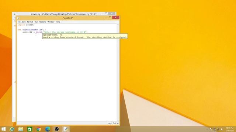This screenshot has height=132, width=236.
Task: Close the server.py window
Action: pos(112,14)
